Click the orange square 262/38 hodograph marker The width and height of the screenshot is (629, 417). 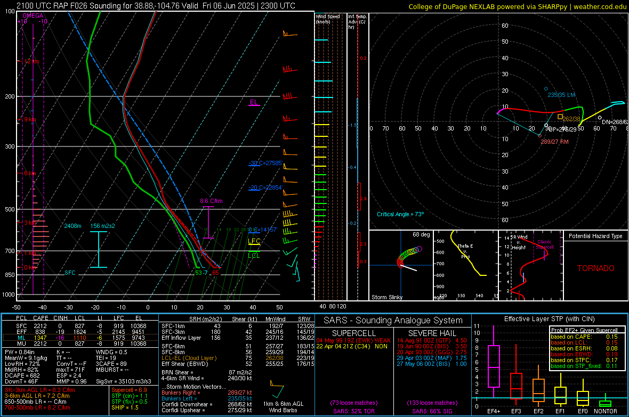(x=560, y=117)
